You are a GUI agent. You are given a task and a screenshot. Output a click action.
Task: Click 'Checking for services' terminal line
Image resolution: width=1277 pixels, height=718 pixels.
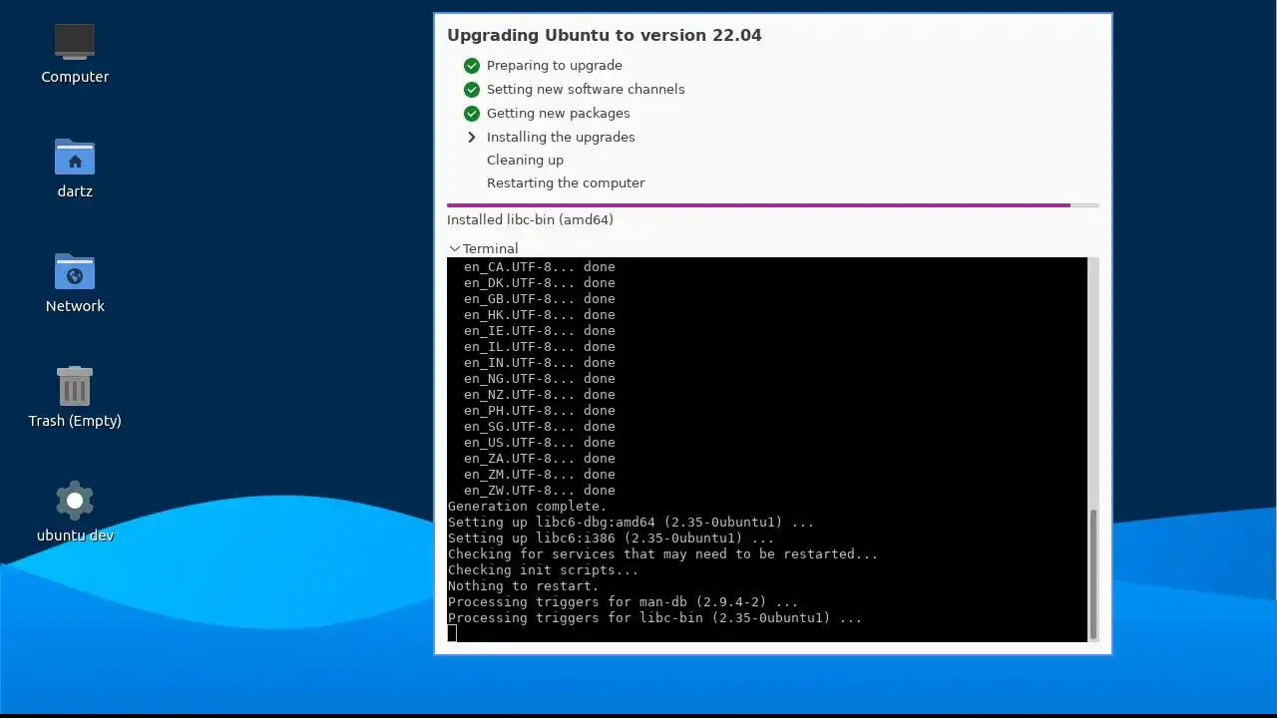click(662, 554)
